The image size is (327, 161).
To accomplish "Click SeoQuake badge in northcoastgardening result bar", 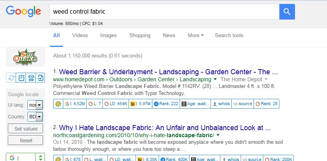I will tap(58, 159).
